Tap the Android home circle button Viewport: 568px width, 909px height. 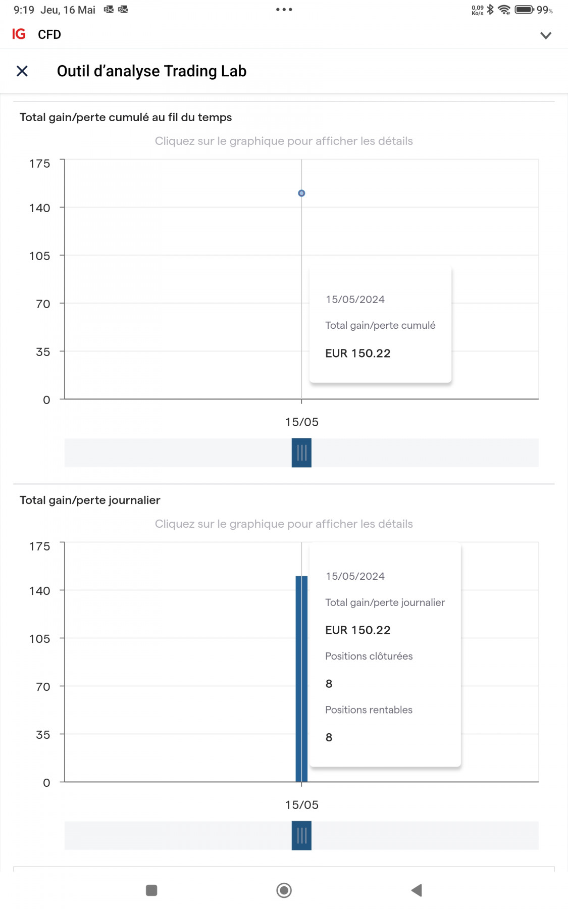[284, 890]
